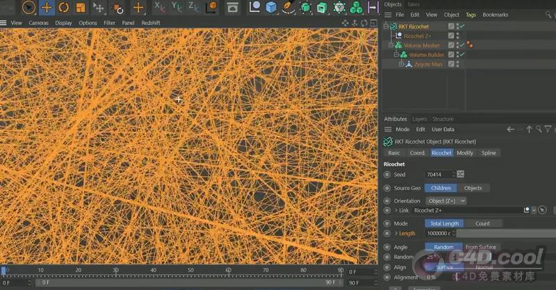The height and width of the screenshot is (290, 556).
Task: Adjust the Length slider bar
Action: pos(506,233)
